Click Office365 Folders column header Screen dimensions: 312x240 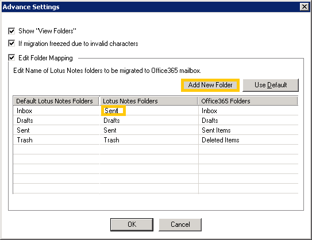coord(248,101)
